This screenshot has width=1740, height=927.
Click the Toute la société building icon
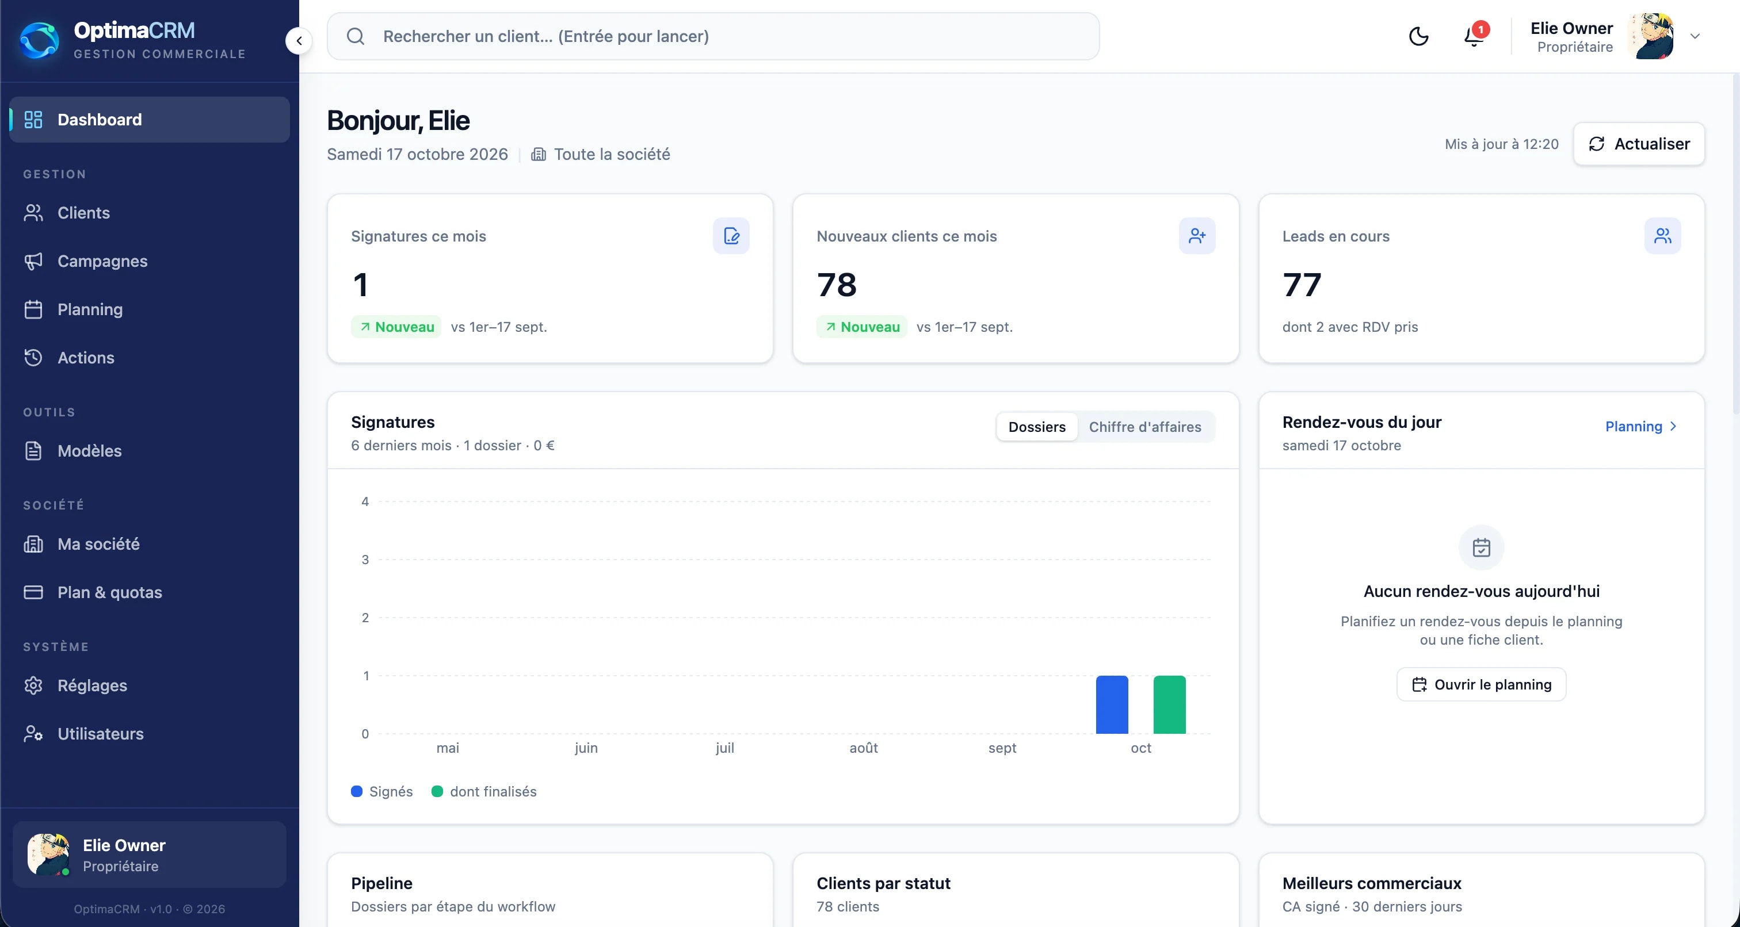point(539,155)
